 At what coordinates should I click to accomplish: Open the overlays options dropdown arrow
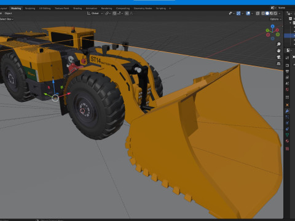[x=252, y=14]
